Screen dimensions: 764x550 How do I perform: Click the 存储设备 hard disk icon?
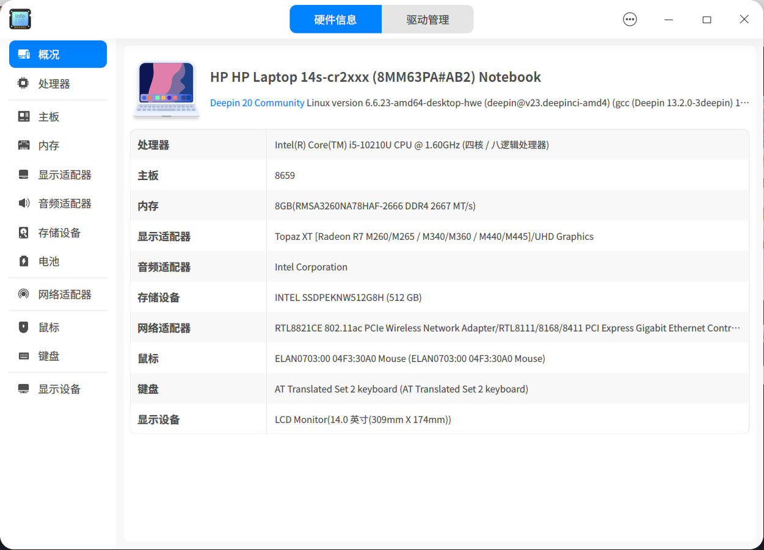point(24,233)
